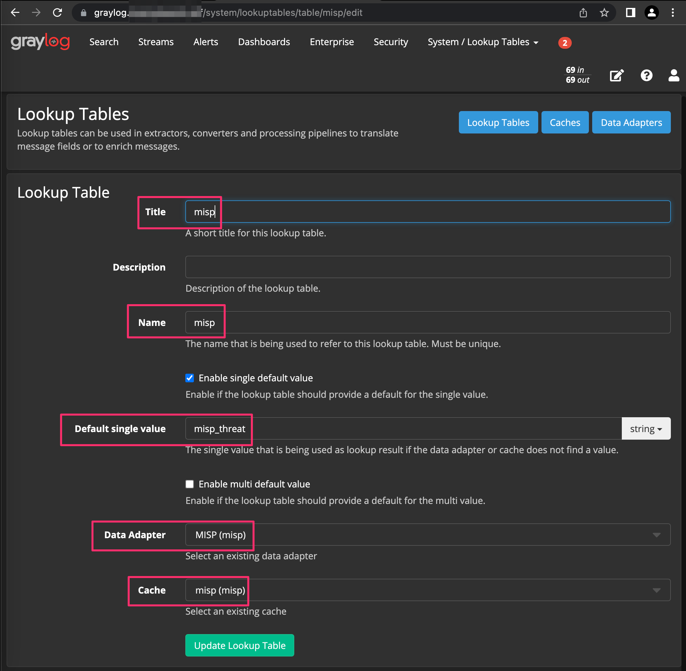Reload the page in the browser
The width and height of the screenshot is (686, 671).
tap(57, 13)
